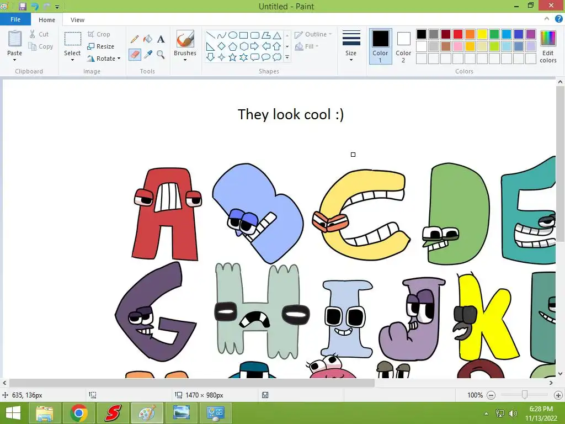
Task: Click the zoom out minus button
Action: [491, 395]
